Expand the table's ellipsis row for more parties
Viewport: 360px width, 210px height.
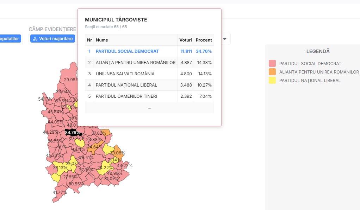coord(149,108)
